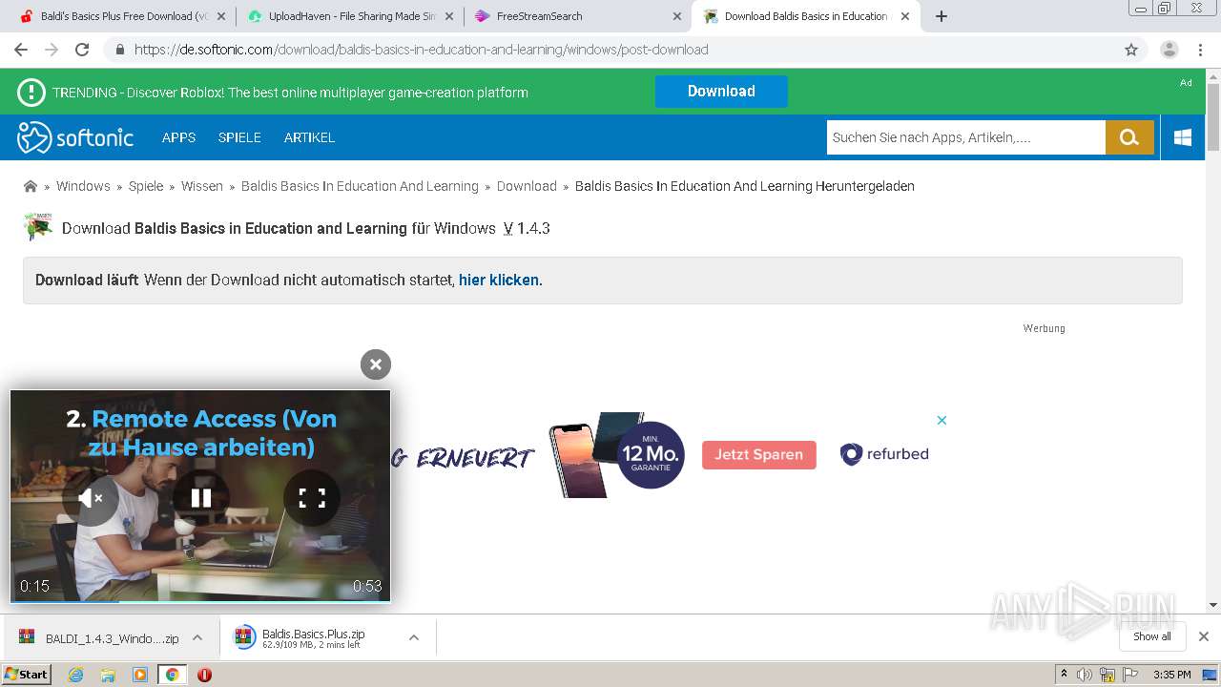The height and width of the screenshot is (687, 1221).
Task: Expand options for BALDI_1.4.3 download
Action: 197,637
